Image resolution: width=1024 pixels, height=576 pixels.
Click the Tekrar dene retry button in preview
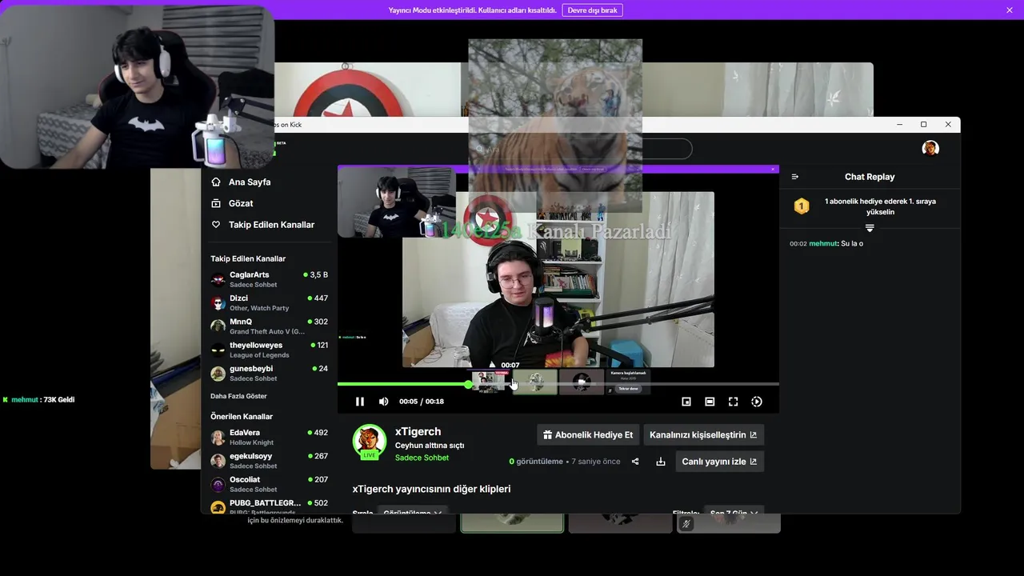click(x=628, y=389)
